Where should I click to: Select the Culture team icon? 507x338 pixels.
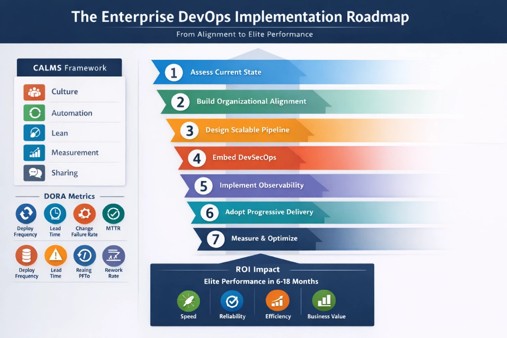[x=35, y=92]
